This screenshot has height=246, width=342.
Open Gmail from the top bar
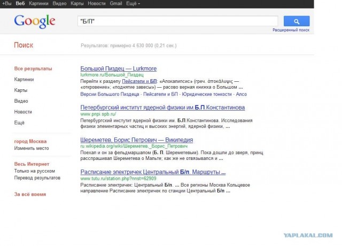(116, 4)
